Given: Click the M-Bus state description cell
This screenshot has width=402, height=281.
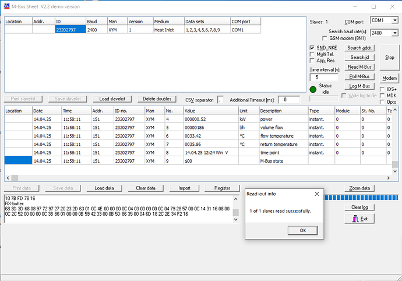Looking at the screenshot, I should click(x=283, y=161).
